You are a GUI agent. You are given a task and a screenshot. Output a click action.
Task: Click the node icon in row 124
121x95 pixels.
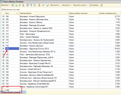point(3,60)
